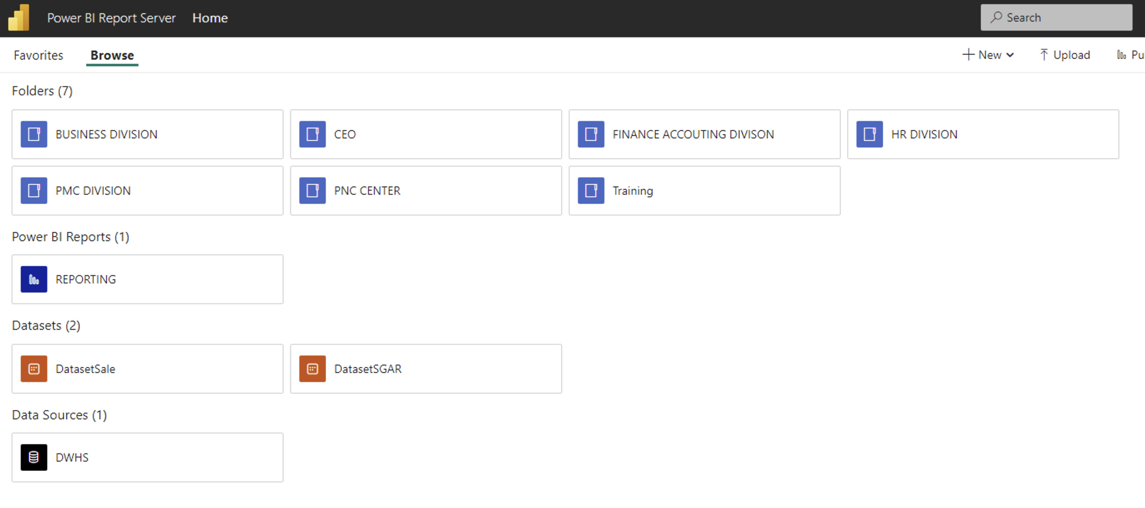
Task: Click the magnifier icon in Search
Action: tap(996, 17)
